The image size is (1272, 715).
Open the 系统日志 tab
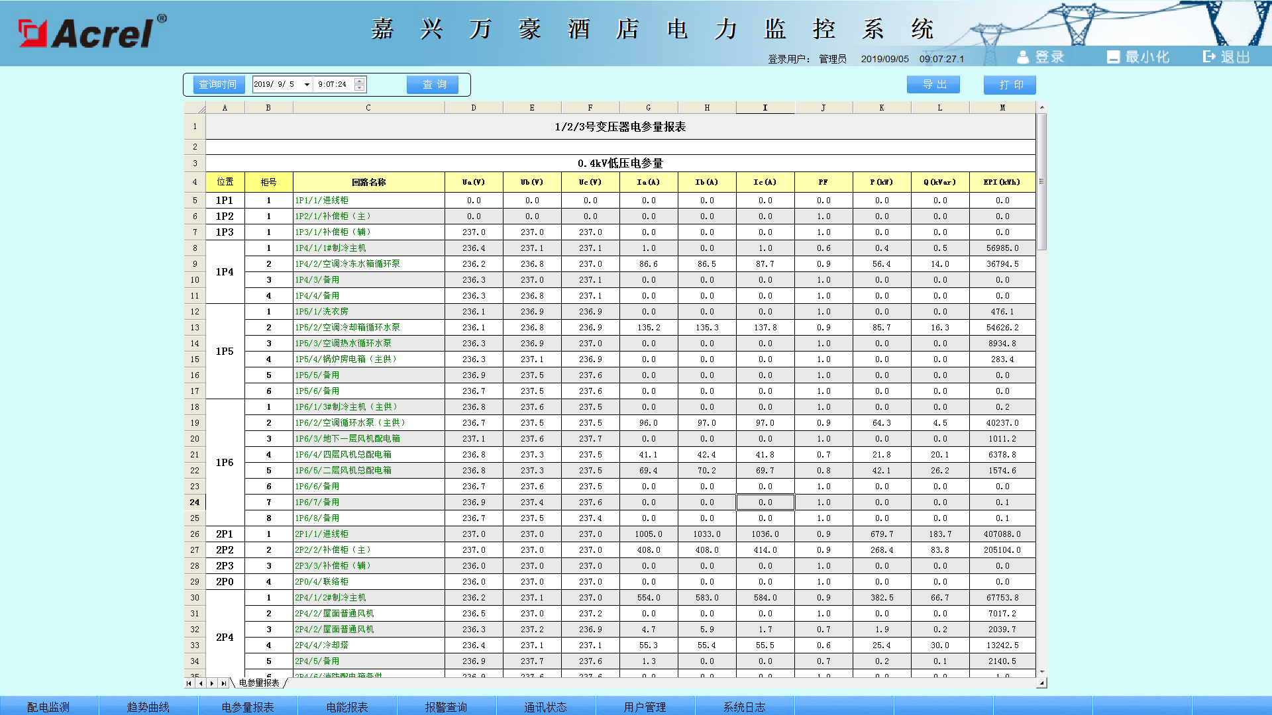745,706
